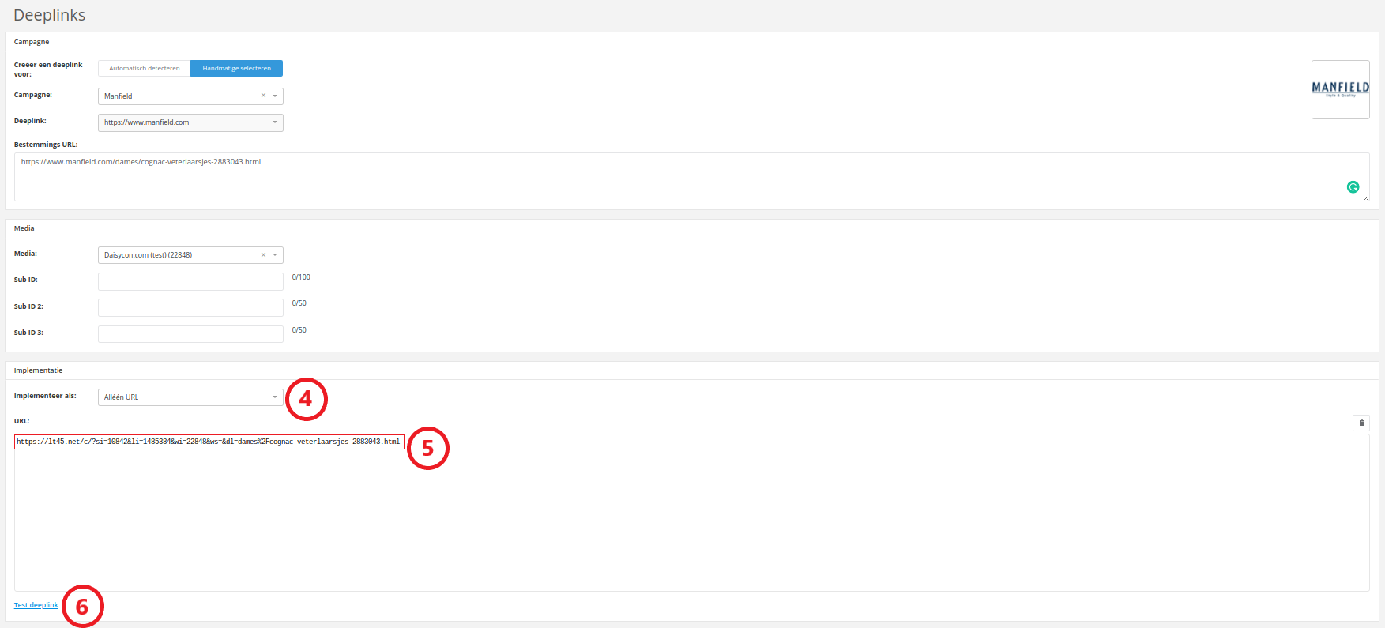Viewport: 1385px width, 628px height.
Task: Click into the Bestemmings URL text area
Action: pyautogui.click(x=691, y=176)
